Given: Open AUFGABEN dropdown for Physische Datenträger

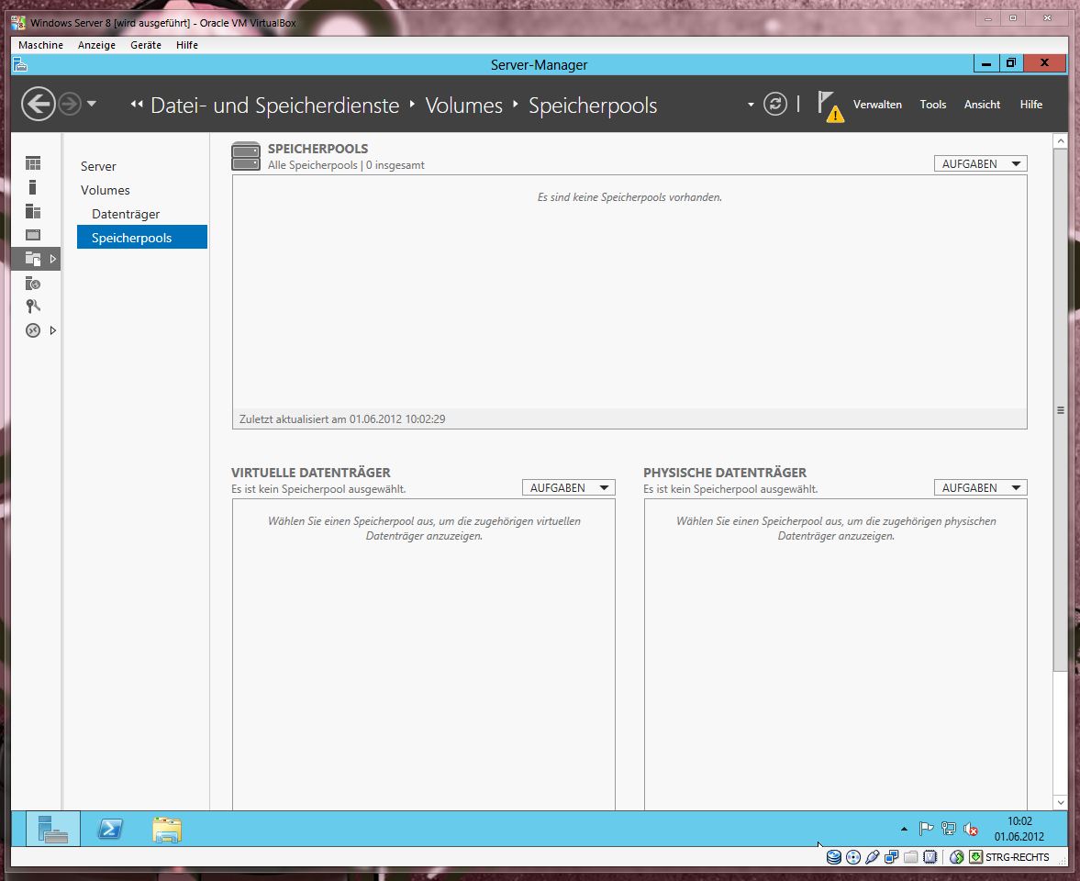Looking at the screenshot, I should tap(980, 488).
